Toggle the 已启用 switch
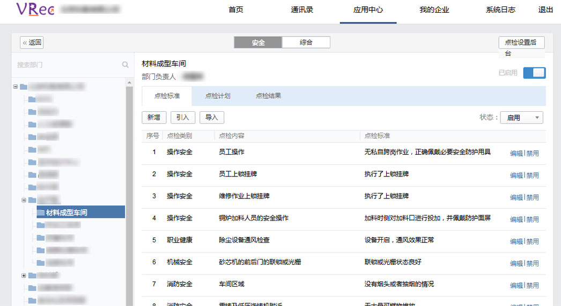The image size is (561, 306). [x=534, y=73]
